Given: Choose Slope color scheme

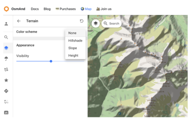Looking at the screenshot, I should pyautogui.click(x=75, y=48).
